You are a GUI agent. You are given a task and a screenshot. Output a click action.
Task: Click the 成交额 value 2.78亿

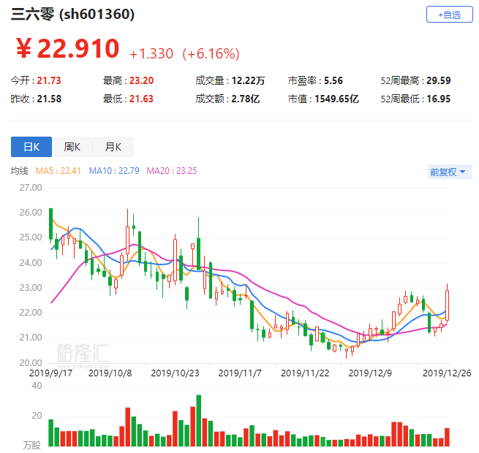point(245,99)
